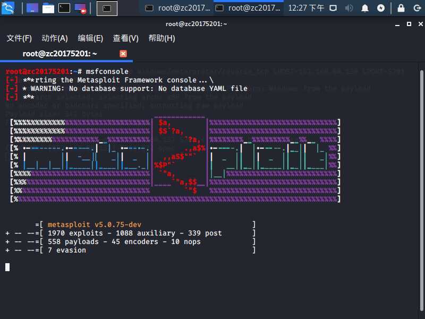Click the display/network tray icon
The height and width of the screenshot is (319, 425).
pyautogui.click(x=333, y=8)
